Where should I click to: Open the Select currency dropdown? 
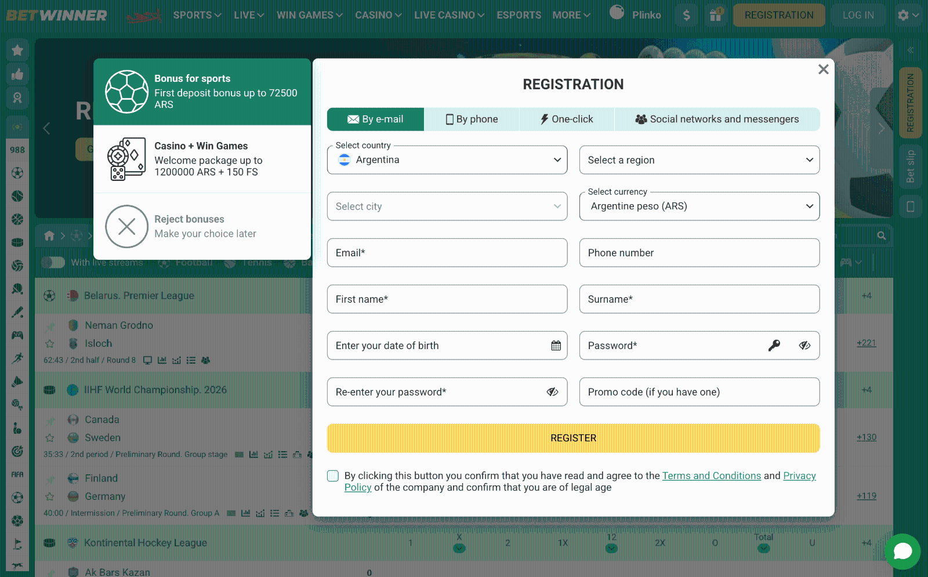[x=699, y=206]
